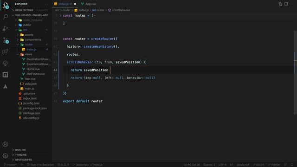
Task: Open Home.vue file
Action: click(x=33, y=69)
